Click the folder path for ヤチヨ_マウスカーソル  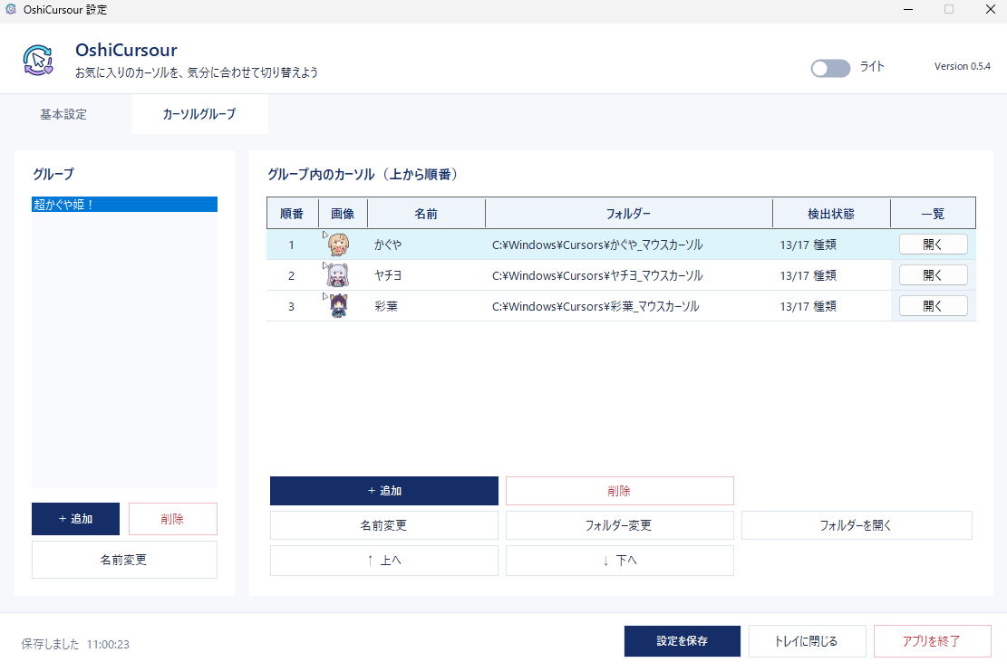coord(597,275)
